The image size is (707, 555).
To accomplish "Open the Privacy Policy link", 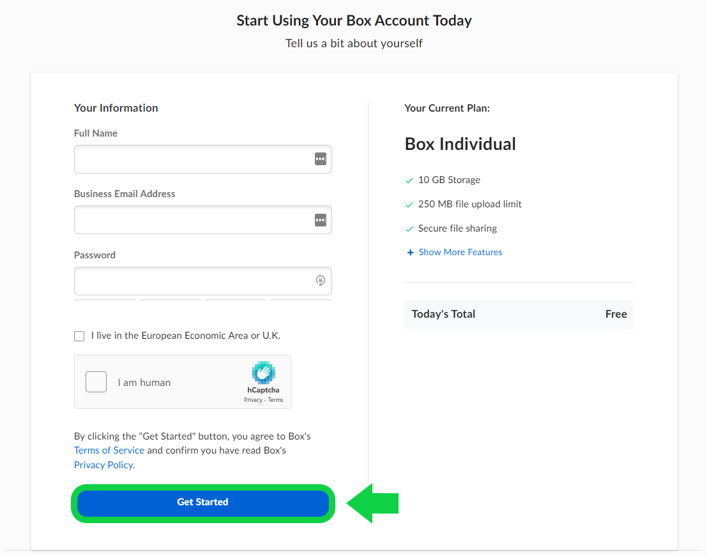I will tap(103, 465).
